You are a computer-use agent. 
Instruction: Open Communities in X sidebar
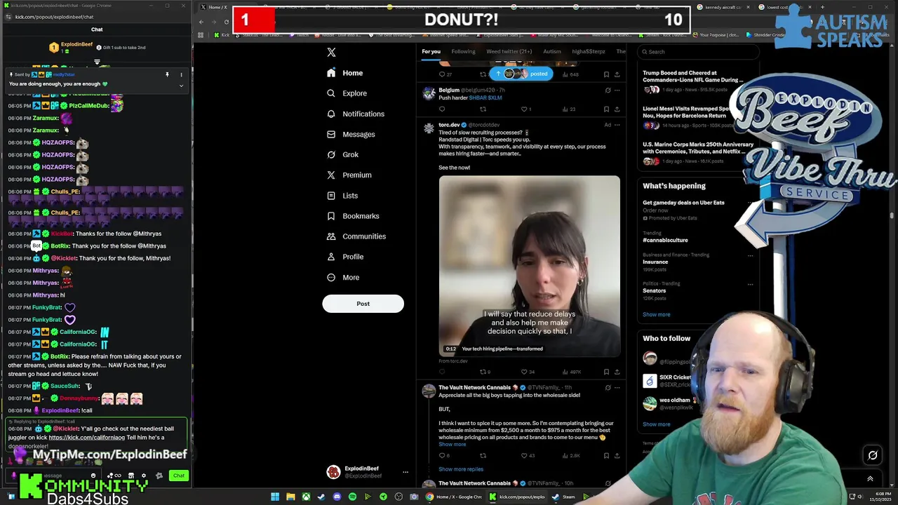click(x=356, y=236)
